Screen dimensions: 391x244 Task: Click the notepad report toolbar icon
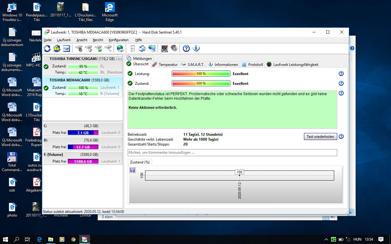(132, 48)
